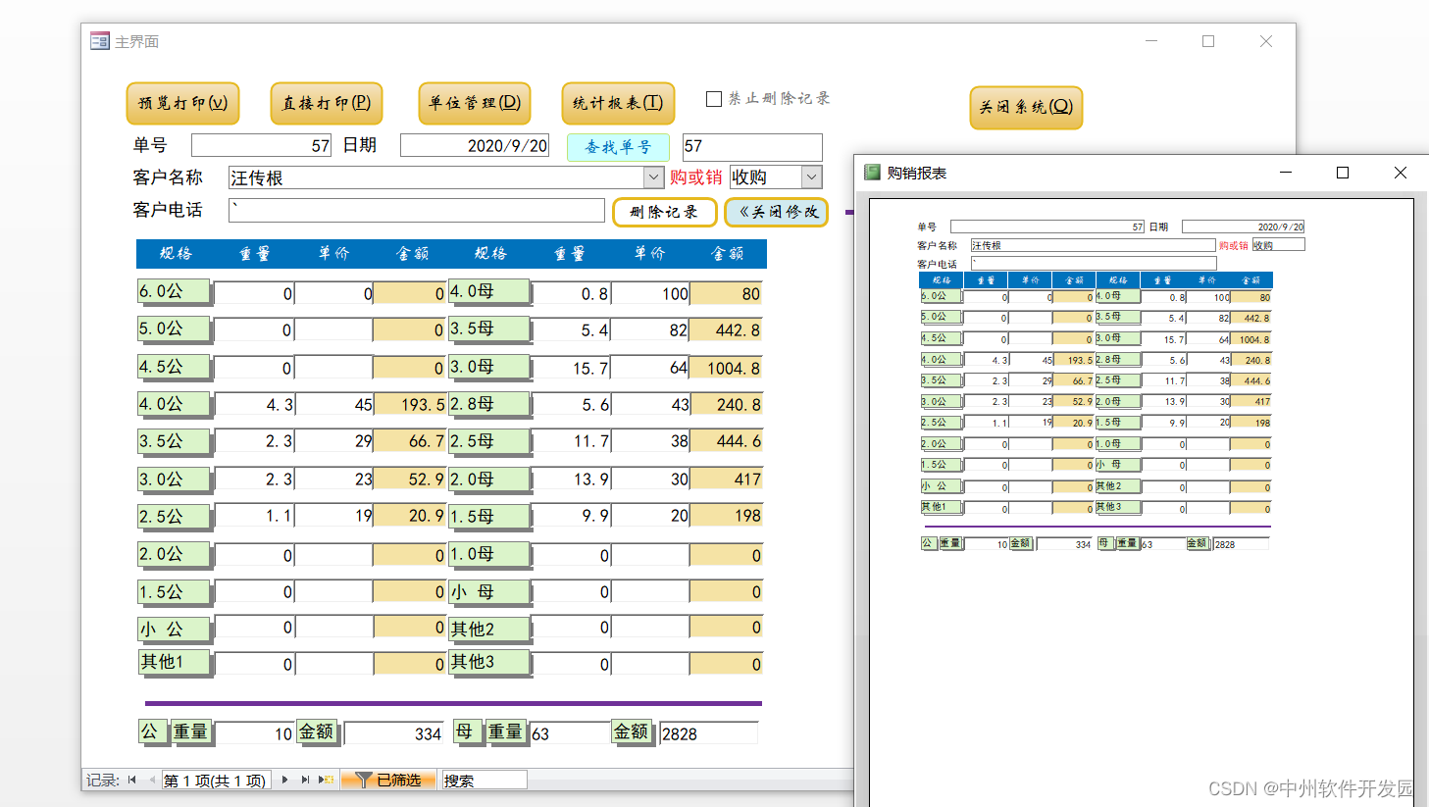
Task: Click the 4.0公 unit price cell 45
Action: (x=334, y=404)
